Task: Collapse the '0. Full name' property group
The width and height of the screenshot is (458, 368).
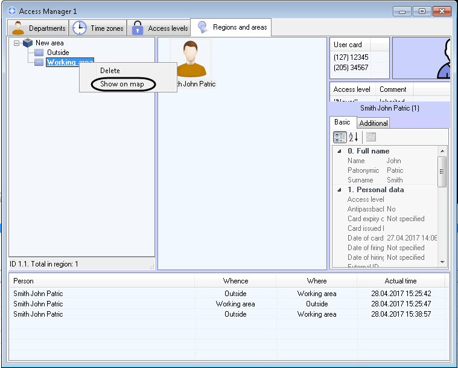Action: (339, 151)
